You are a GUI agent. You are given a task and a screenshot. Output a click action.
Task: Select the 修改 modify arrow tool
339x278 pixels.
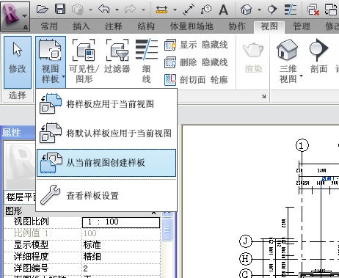[18, 62]
